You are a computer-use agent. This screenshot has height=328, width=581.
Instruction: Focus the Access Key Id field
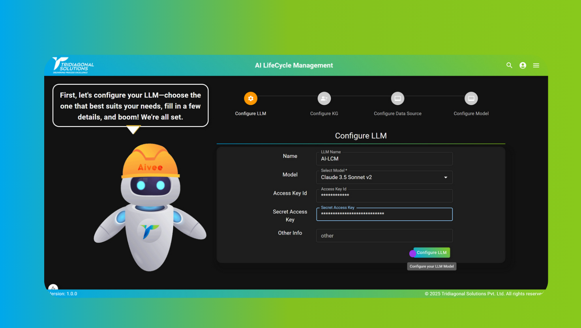click(x=384, y=196)
